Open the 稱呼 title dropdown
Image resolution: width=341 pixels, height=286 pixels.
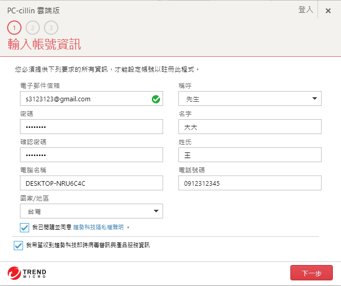coord(250,99)
